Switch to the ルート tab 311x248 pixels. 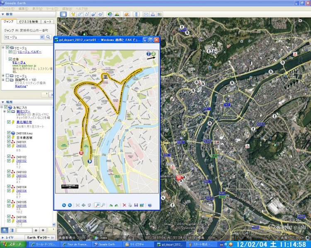point(47,21)
